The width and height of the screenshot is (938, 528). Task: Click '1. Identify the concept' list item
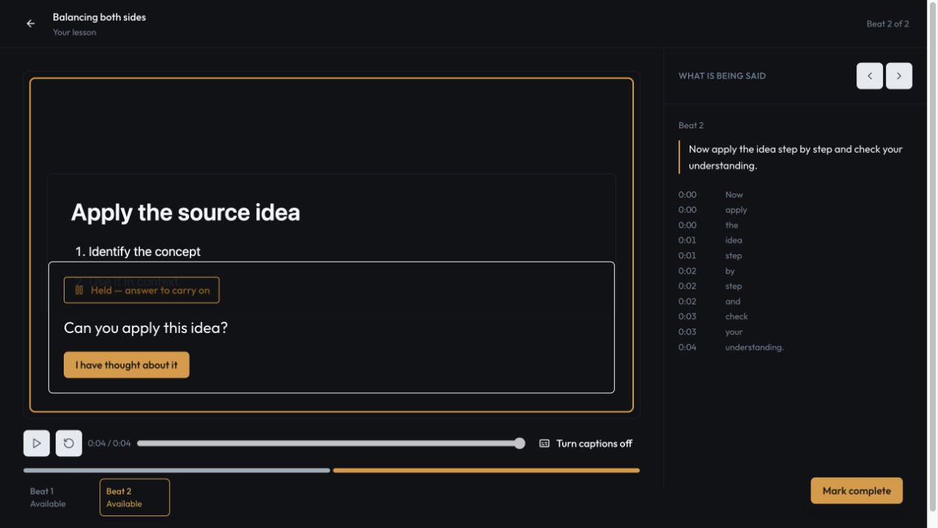coord(138,251)
